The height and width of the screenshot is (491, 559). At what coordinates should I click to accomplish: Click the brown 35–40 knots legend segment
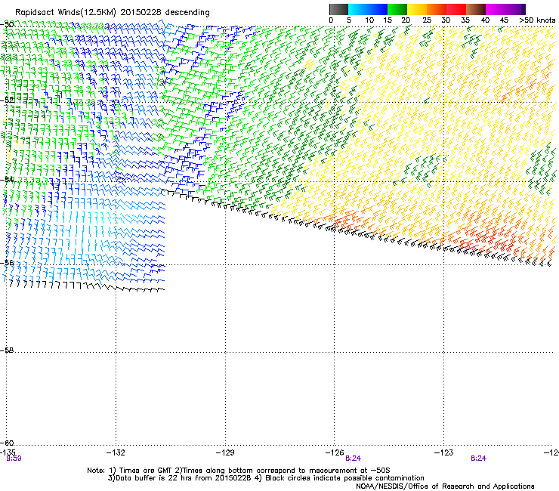pyautogui.click(x=476, y=9)
